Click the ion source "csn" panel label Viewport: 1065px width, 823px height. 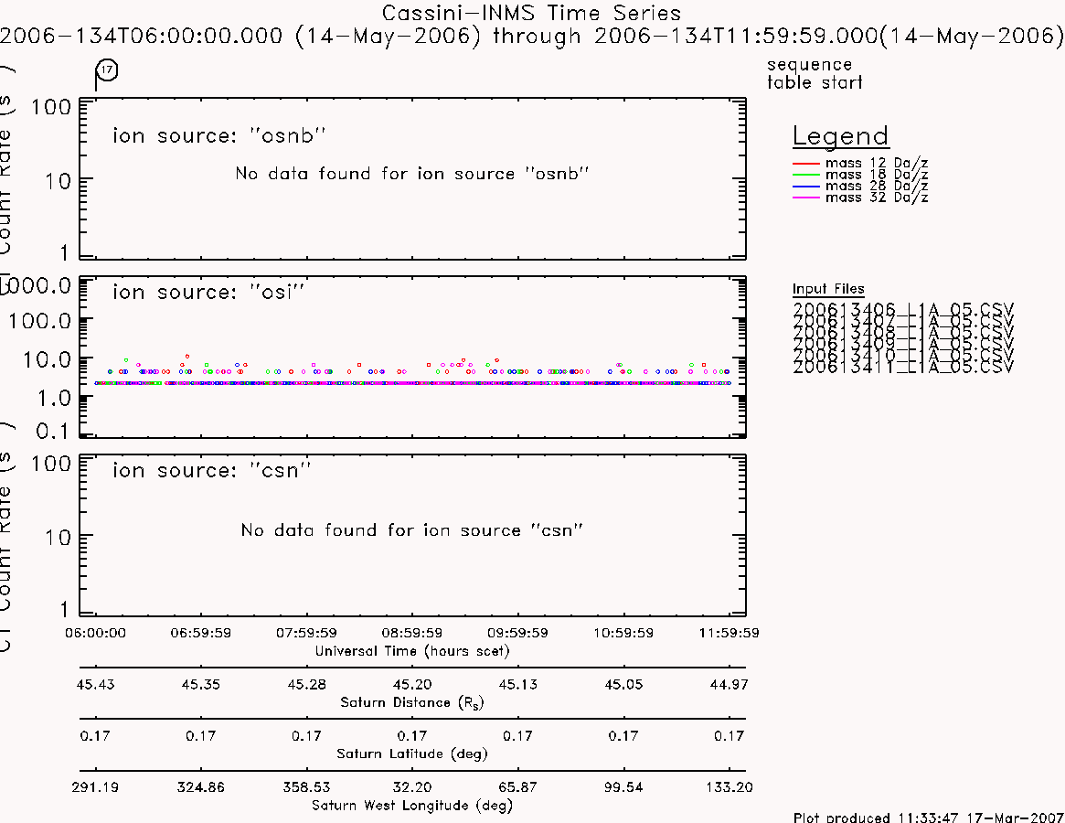point(211,470)
